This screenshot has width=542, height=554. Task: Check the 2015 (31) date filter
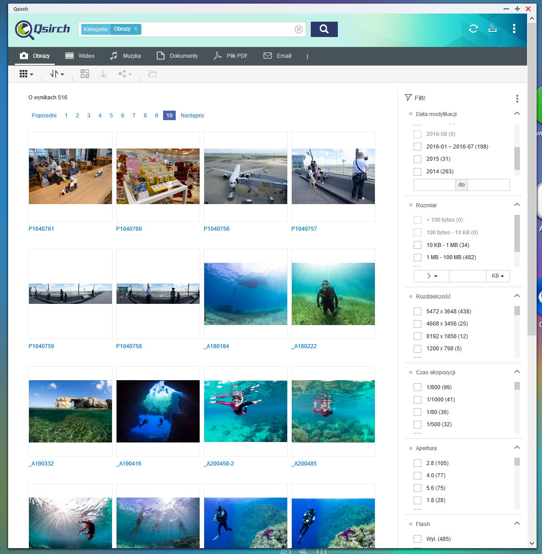(x=417, y=159)
